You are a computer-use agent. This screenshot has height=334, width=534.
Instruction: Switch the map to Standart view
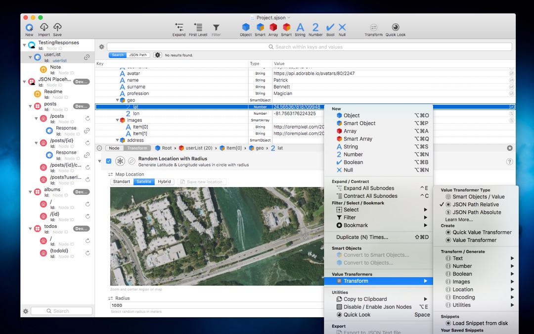click(122, 182)
